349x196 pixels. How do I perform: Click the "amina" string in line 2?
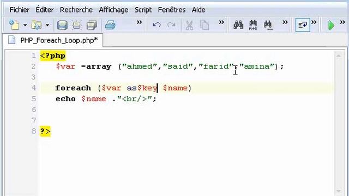[257, 66]
